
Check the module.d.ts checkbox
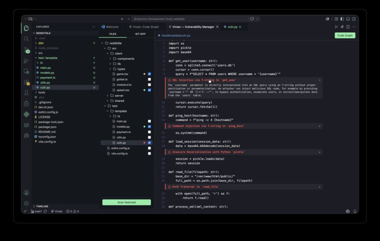tap(149, 85)
